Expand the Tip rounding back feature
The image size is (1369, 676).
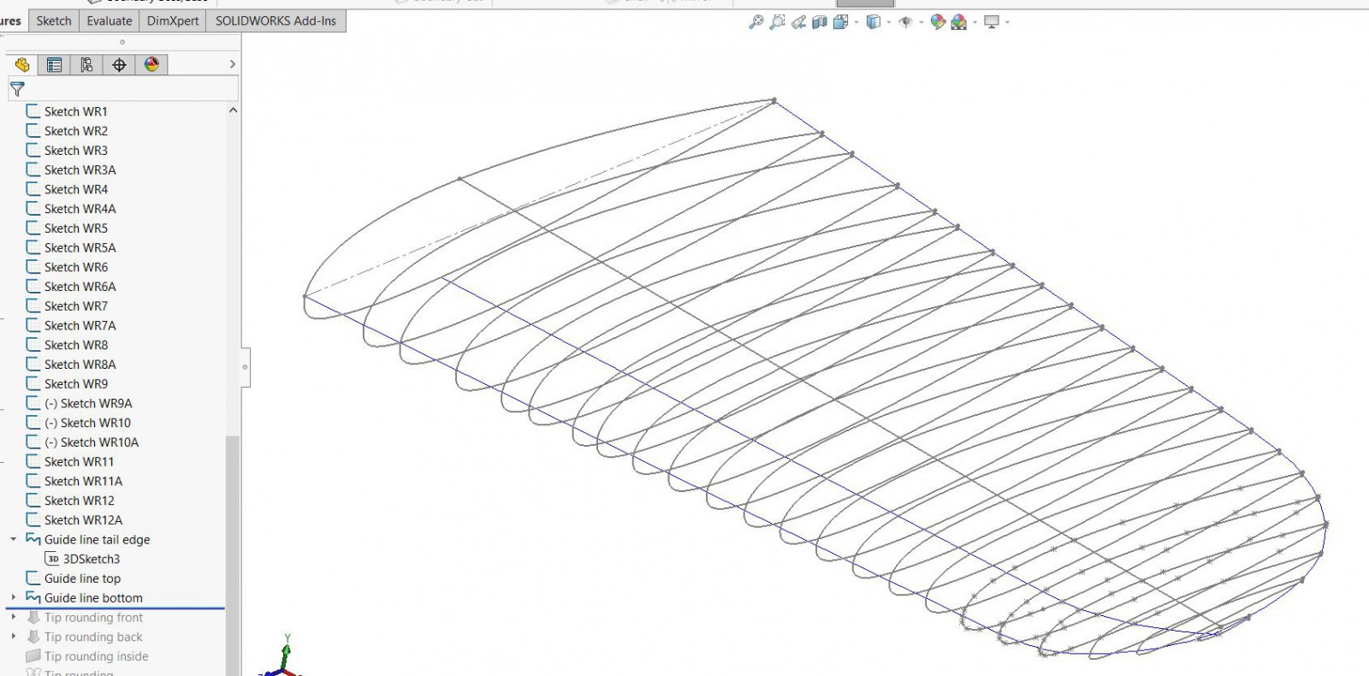click(x=14, y=637)
